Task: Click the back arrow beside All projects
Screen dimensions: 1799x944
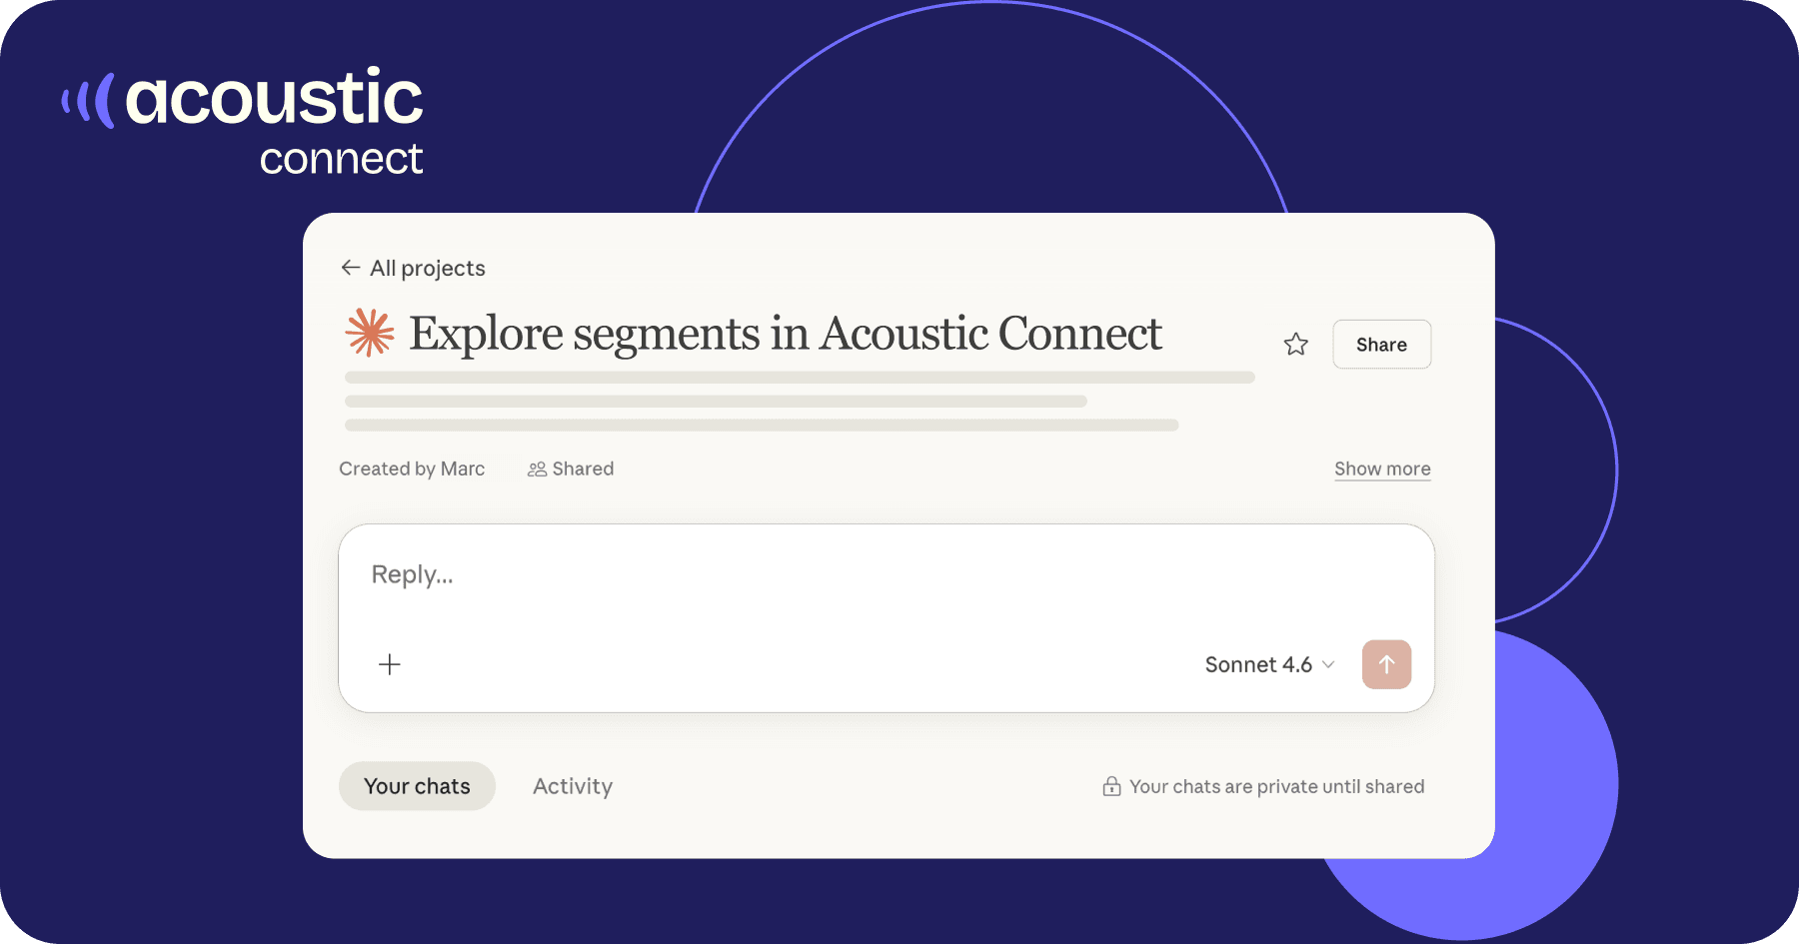Action: (x=350, y=268)
